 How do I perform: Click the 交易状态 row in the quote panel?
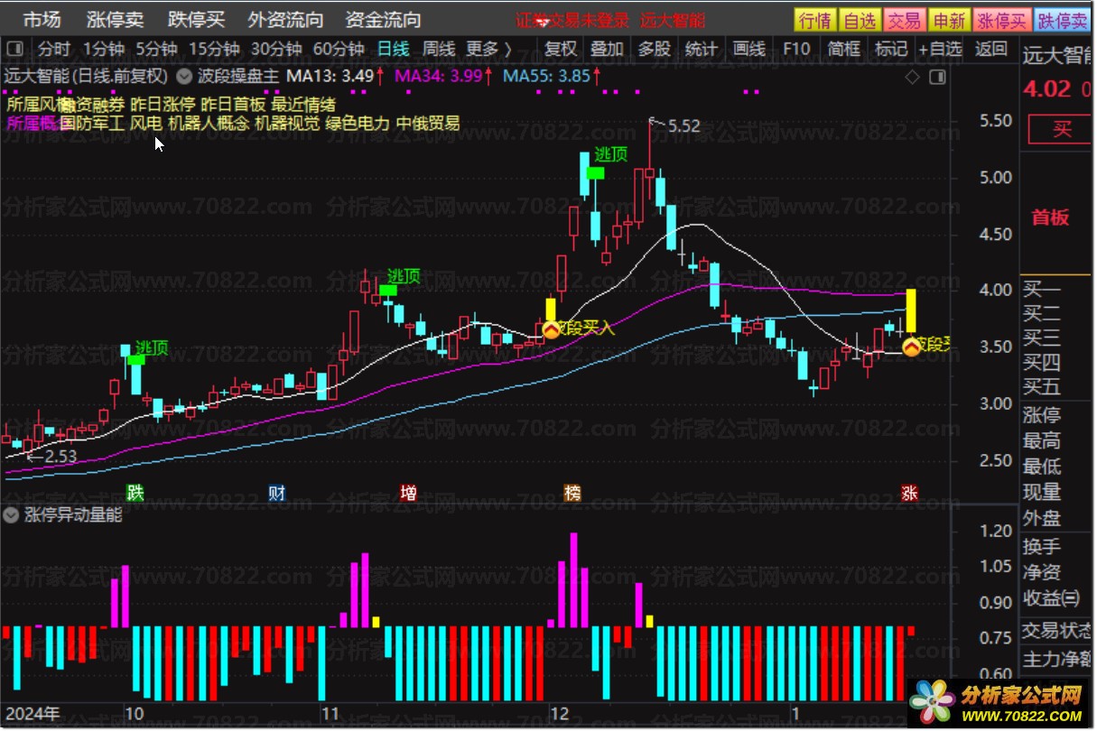tap(1057, 630)
